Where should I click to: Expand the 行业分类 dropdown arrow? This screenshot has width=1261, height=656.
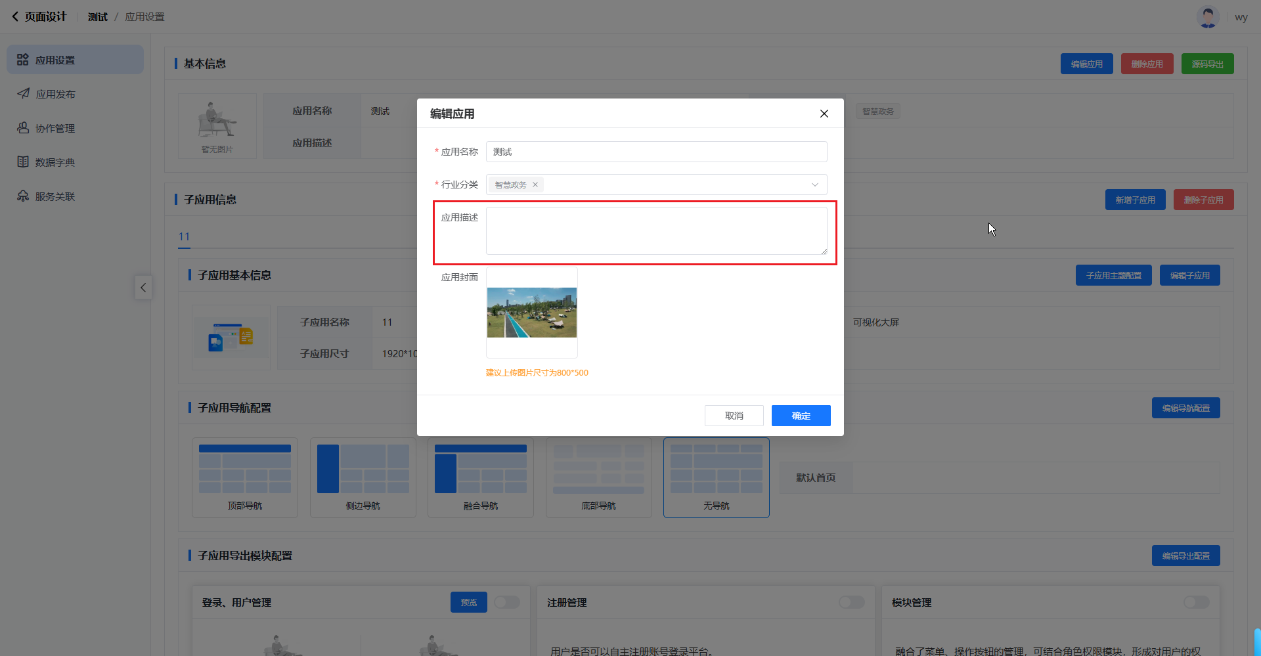pyautogui.click(x=814, y=185)
